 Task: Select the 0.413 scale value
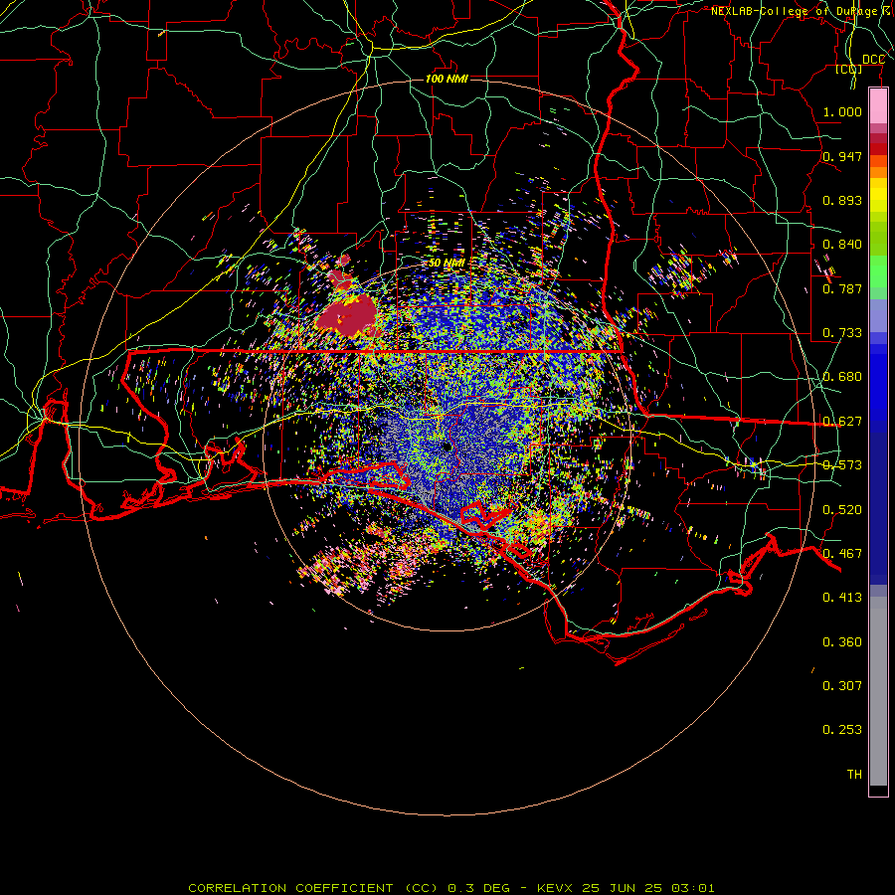click(x=842, y=598)
